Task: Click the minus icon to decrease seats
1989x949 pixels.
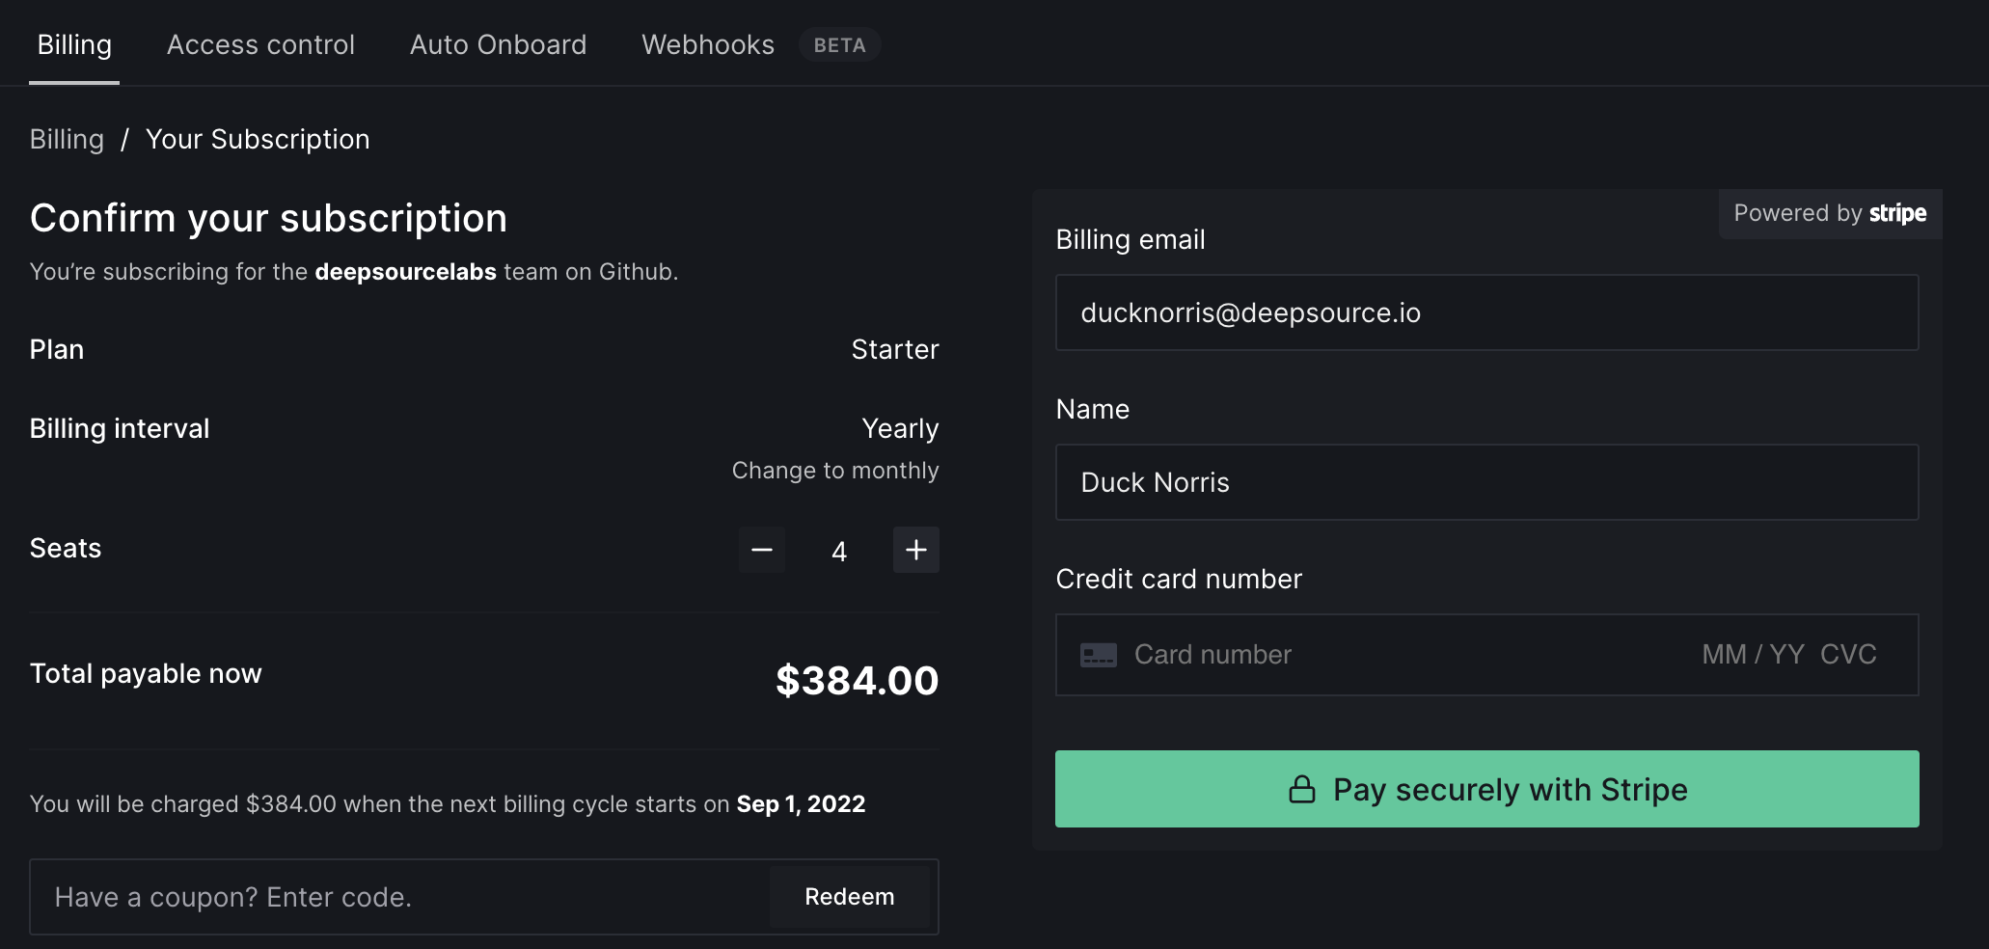Action: (761, 550)
